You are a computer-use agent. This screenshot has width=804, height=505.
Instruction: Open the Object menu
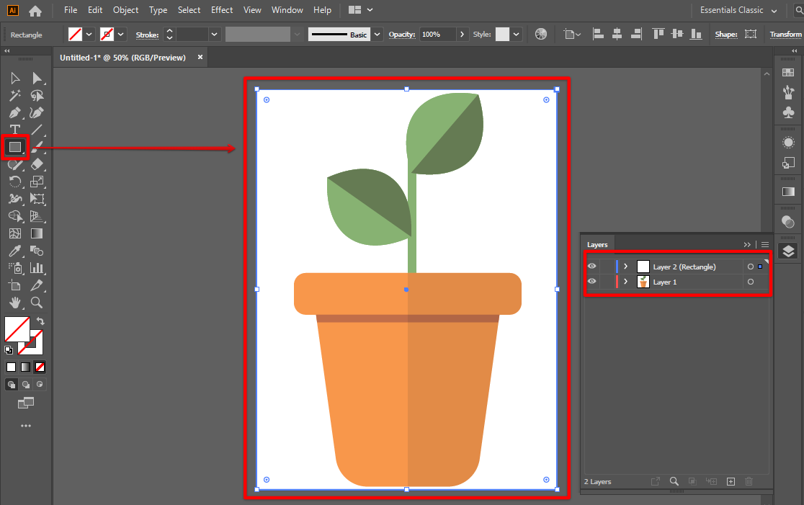(x=125, y=10)
